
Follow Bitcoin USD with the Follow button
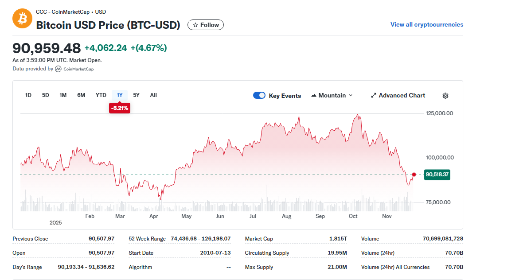point(205,25)
